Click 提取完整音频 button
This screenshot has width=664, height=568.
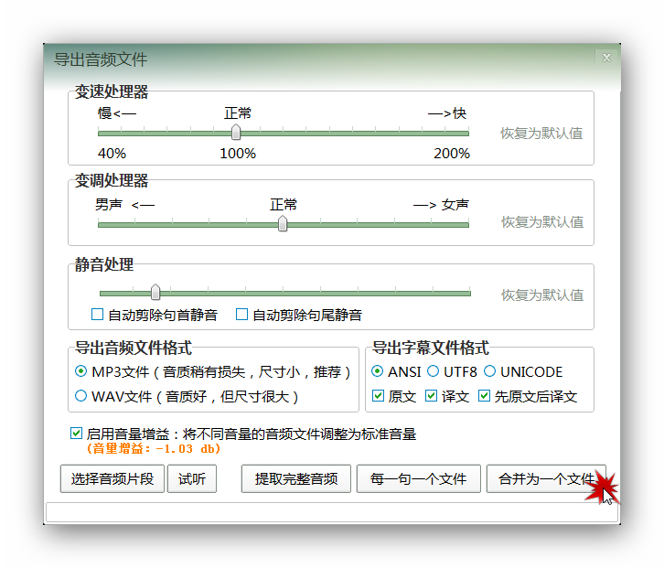[x=296, y=478]
